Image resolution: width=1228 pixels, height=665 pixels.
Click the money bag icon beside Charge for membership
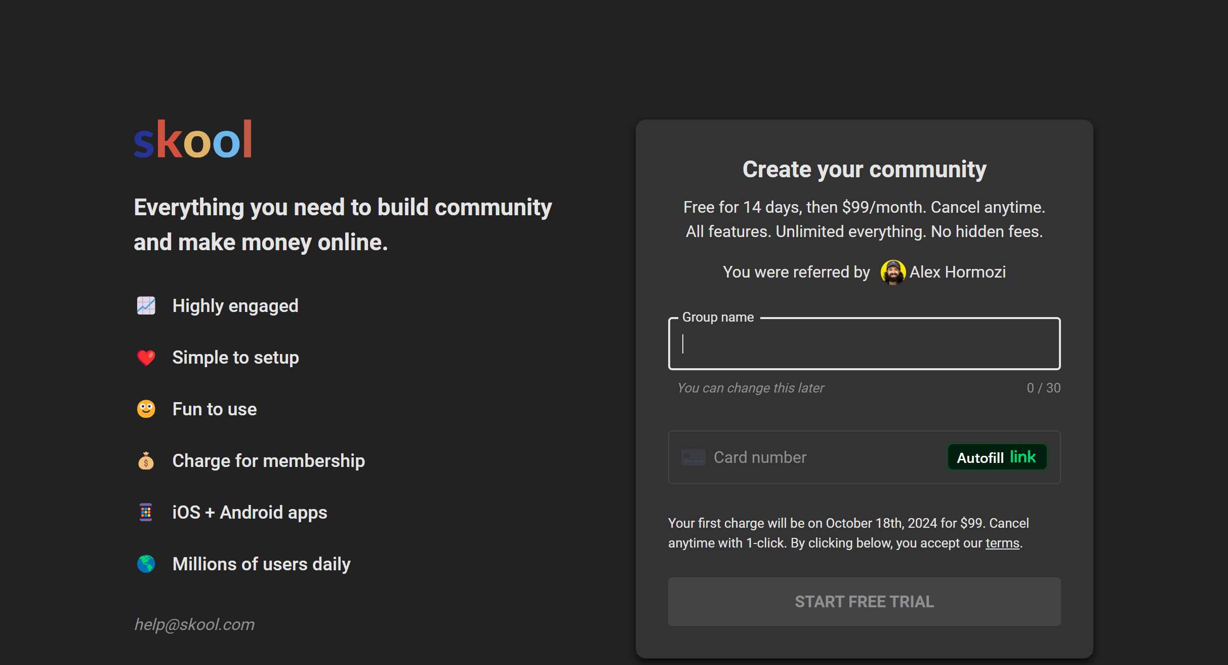146,461
